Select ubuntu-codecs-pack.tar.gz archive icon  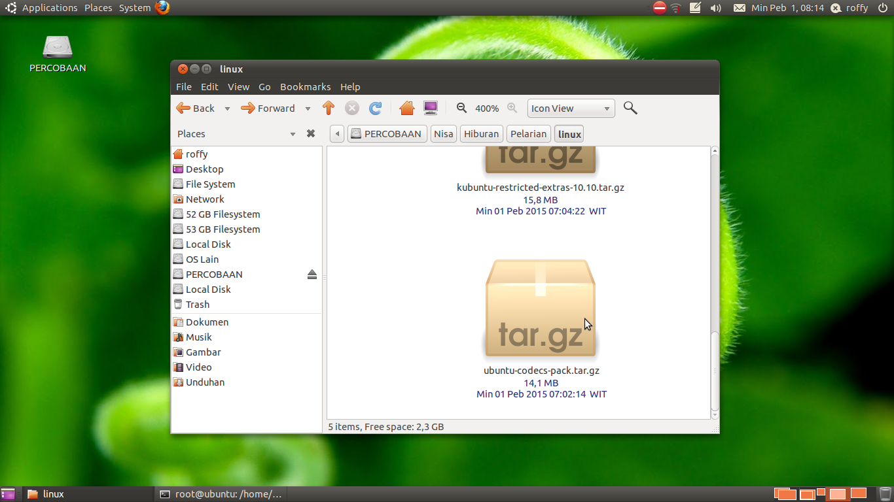point(541,307)
